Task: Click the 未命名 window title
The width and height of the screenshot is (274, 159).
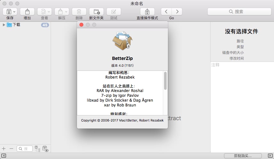Action: pyautogui.click(x=137, y=4)
